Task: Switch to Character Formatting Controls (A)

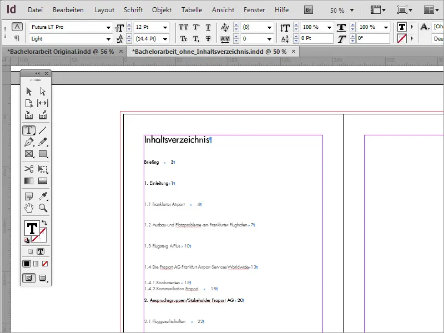Action: pyautogui.click(x=17, y=27)
